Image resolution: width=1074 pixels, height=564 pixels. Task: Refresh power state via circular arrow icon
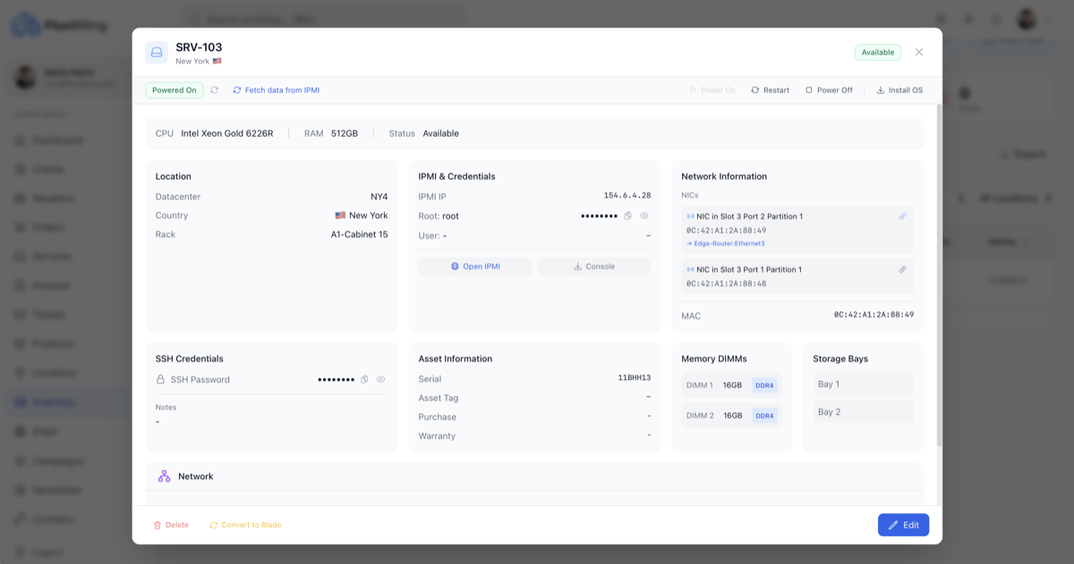[213, 89]
